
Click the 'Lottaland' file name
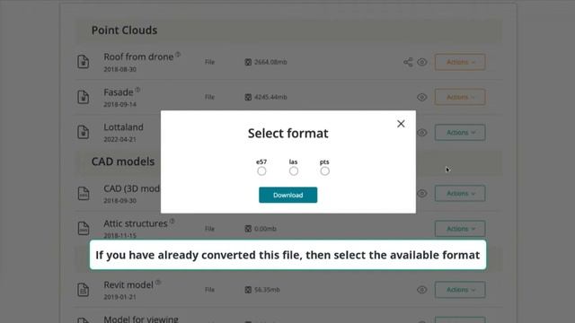[123, 127]
